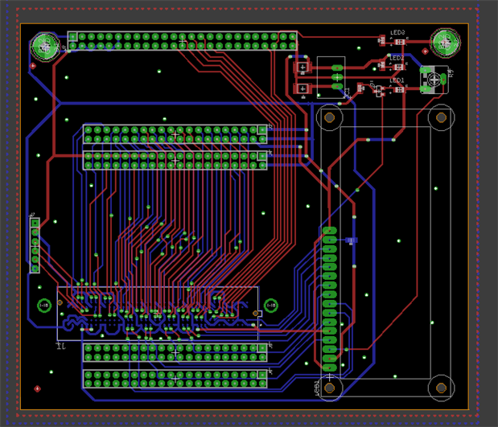Click the LED1 component footprint pads

tap(399, 89)
